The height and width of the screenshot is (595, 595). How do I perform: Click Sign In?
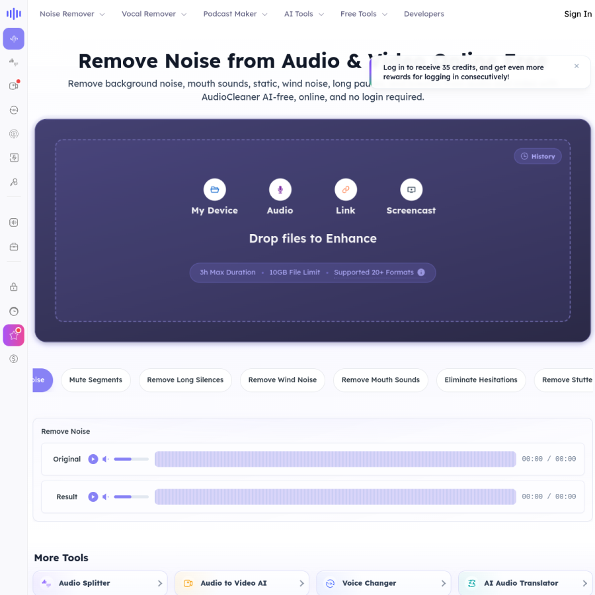(578, 14)
